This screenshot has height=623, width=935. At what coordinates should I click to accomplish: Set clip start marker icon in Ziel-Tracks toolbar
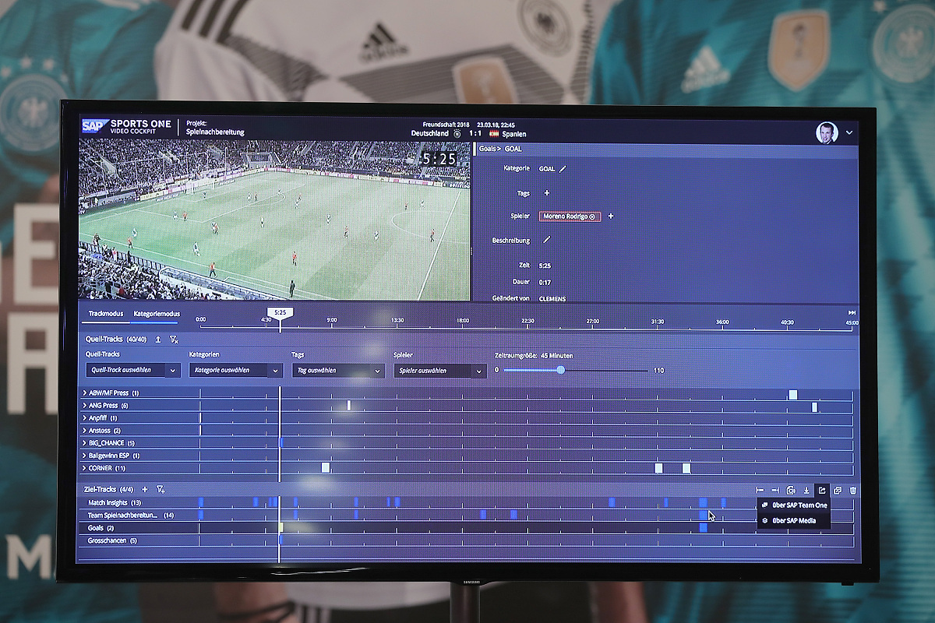(760, 490)
